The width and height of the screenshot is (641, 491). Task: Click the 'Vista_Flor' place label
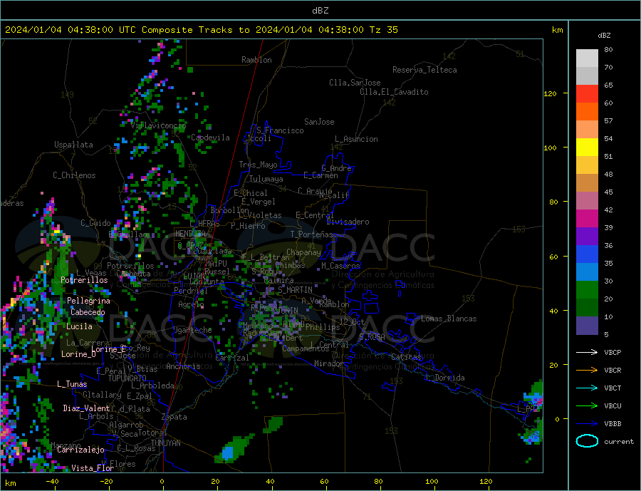tap(93, 468)
